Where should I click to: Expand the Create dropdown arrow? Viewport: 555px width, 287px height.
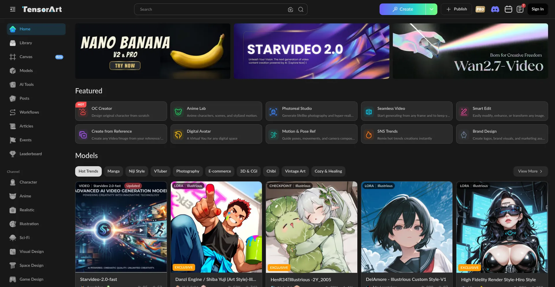(432, 9)
